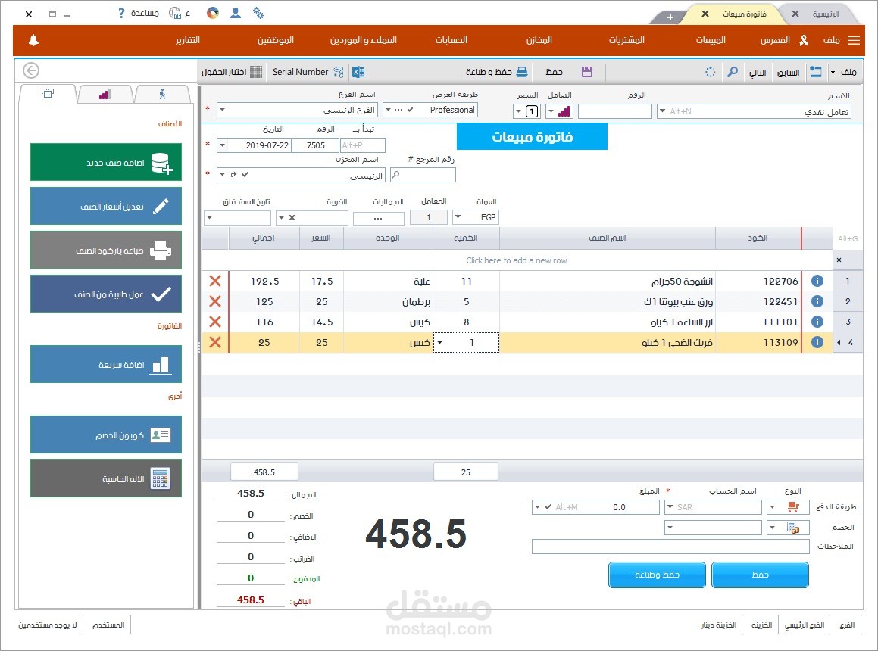This screenshot has width=878, height=651.
Task: Click the invoice number field 7505
Action: 316,145
